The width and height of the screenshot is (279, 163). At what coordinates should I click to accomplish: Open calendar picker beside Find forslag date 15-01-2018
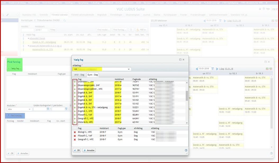(213, 69)
